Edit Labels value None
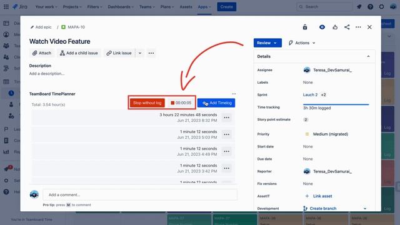This screenshot has height=225, width=400. [308, 82]
